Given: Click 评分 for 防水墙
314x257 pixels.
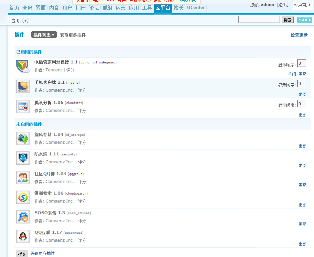Looking at the screenshot, I should click(82, 162).
